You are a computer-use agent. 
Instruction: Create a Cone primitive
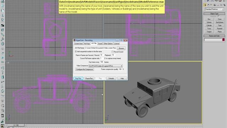[220, 19]
